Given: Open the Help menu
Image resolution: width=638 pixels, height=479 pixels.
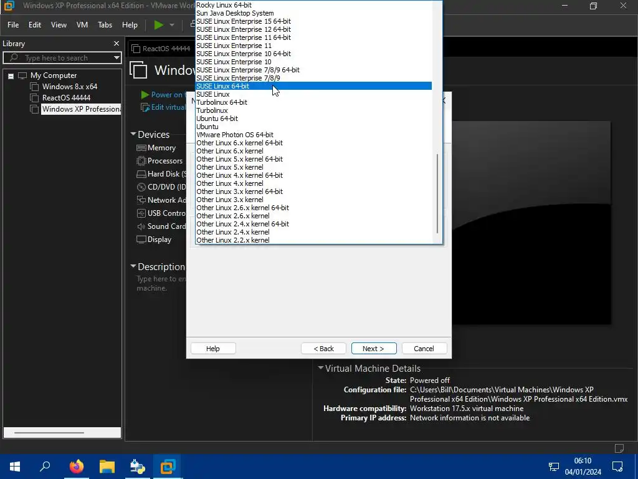Looking at the screenshot, I should point(130,25).
